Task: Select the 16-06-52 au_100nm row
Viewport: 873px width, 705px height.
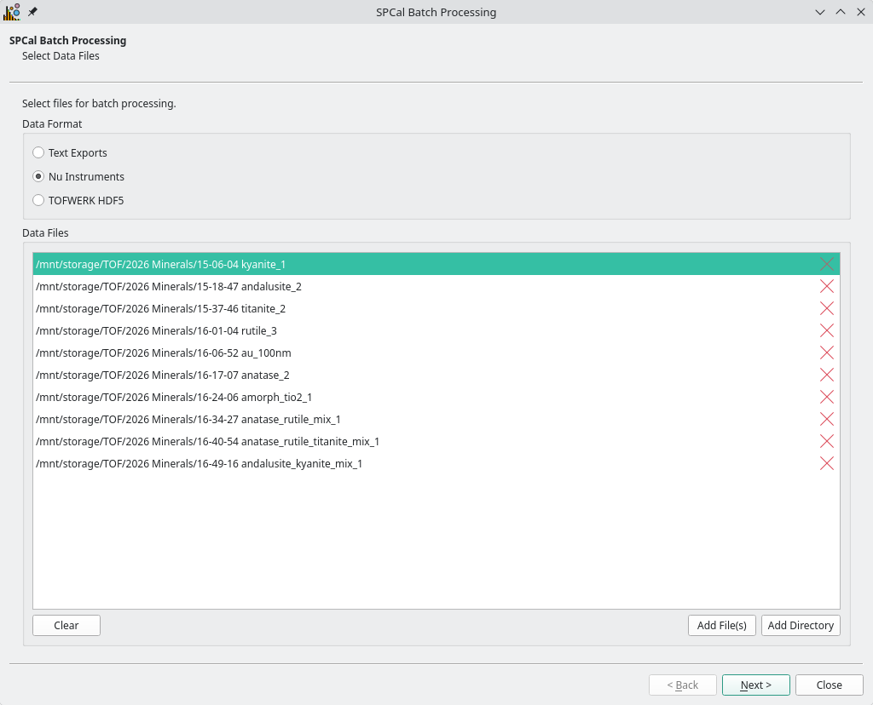Action: point(436,353)
